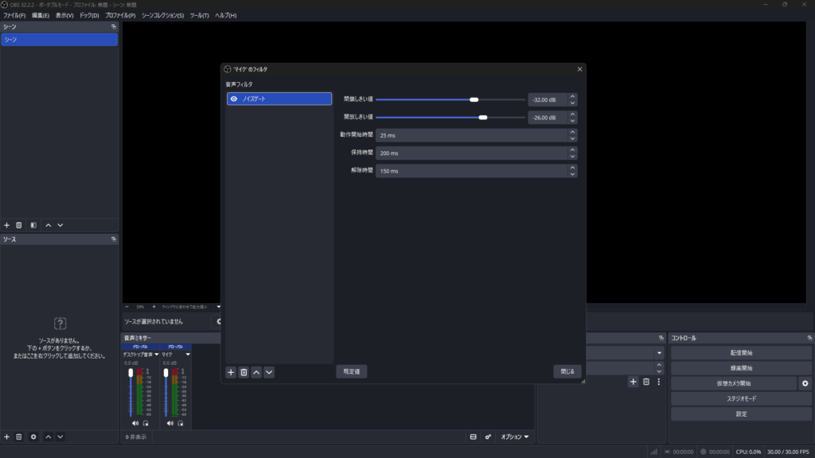Add a scene transition with plus icon
Viewport: 815px width, 458px height.
(633, 382)
